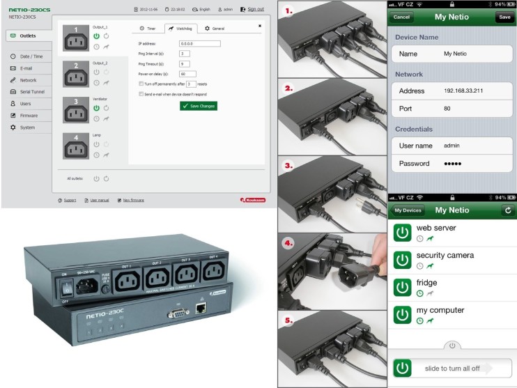
Task: Toggle power icon for Output_1
Action: 96,35
